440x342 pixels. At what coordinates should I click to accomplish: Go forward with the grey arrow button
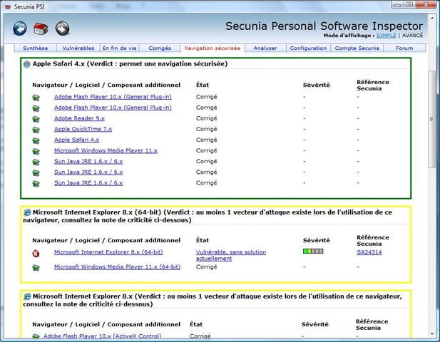point(62,28)
